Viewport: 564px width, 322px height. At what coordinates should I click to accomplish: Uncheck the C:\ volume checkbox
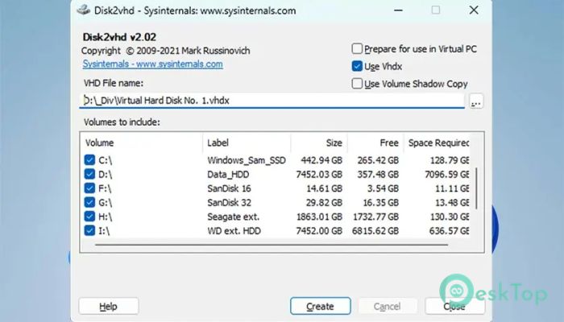tap(89, 160)
